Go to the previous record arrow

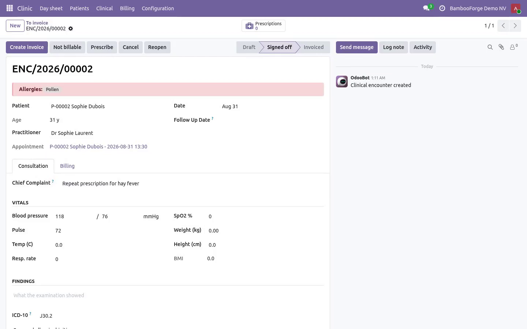pyautogui.click(x=503, y=26)
